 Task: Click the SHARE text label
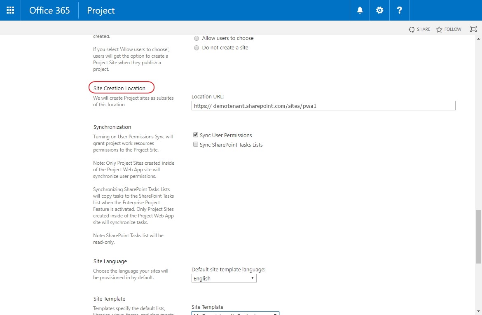(424, 30)
